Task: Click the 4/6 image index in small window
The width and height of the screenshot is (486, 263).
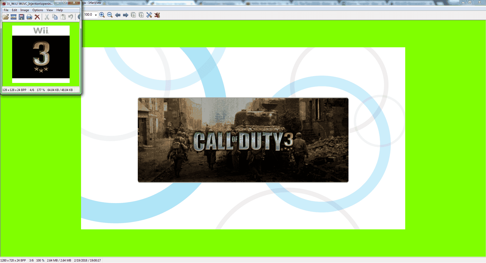Action: [32, 90]
